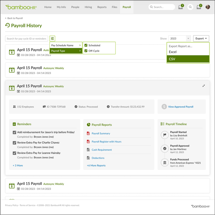This screenshot has height=215, width=215.
Task: Show +6 More Reports
Action: (96, 165)
